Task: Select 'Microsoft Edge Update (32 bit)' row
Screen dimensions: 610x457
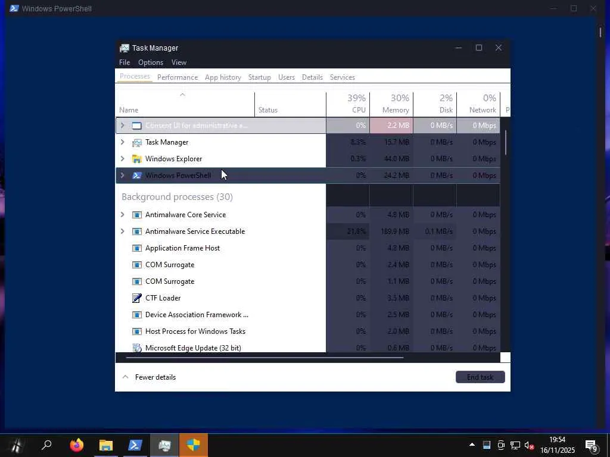Action: point(308,348)
